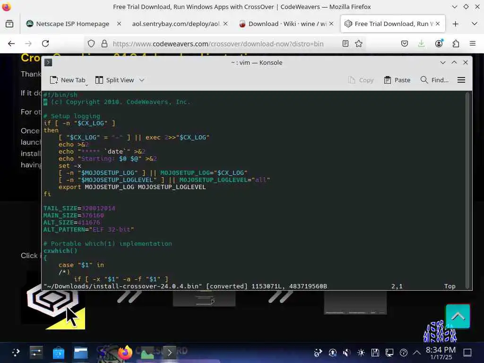Open Save to Pocket button
This screenshot has height=363, width=484.
coord(405,44)
